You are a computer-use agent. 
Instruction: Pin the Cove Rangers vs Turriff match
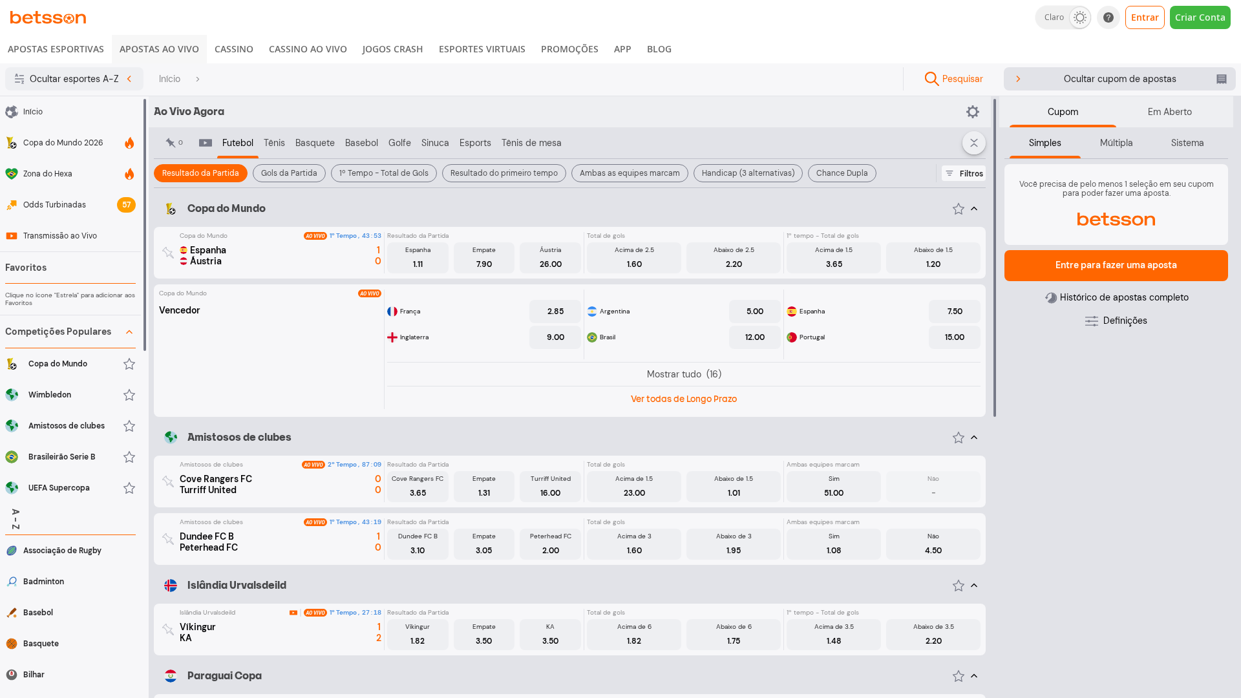click(168, 481)
